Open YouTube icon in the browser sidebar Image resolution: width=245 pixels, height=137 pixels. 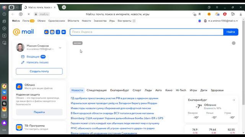(x=4, y=98)
